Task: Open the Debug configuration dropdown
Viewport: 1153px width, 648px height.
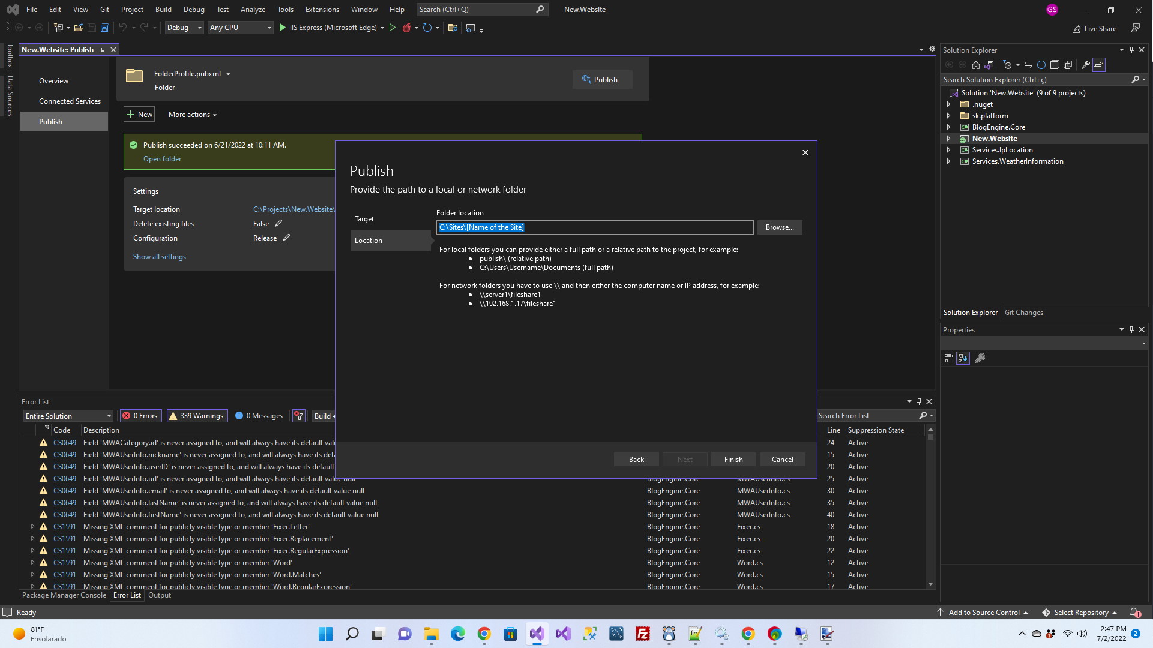Action: (x=184, y=28)
